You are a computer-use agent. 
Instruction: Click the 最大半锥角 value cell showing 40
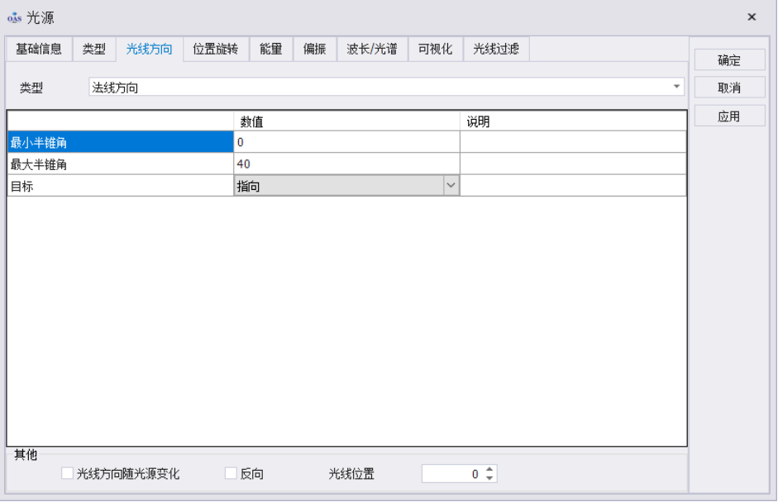pyautogui.click(x=346, y=164)
